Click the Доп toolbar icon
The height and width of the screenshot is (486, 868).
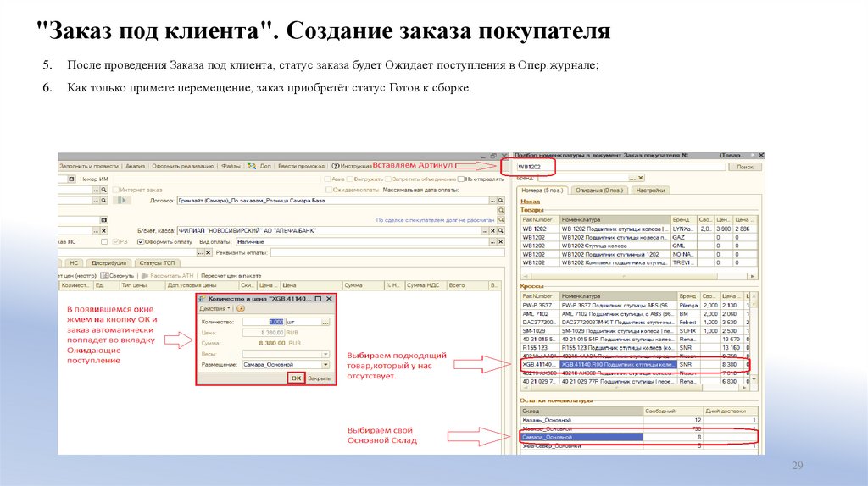tap(252, 166)
